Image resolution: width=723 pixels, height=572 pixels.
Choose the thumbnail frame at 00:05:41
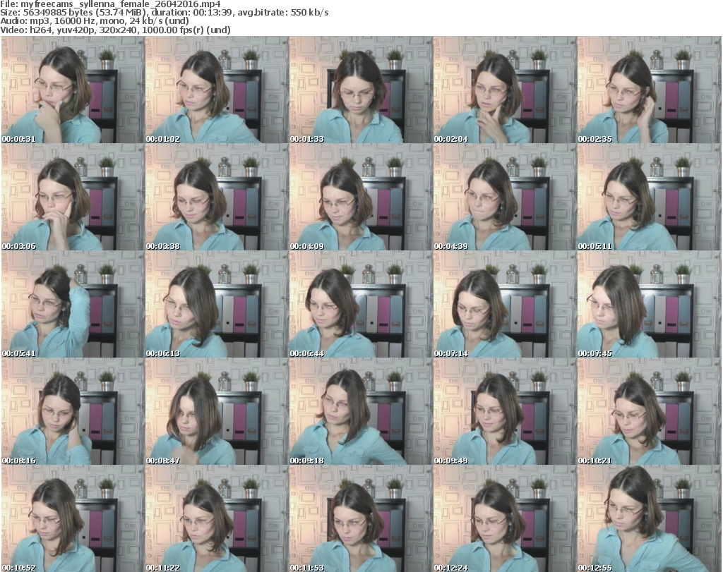point(73,305)
